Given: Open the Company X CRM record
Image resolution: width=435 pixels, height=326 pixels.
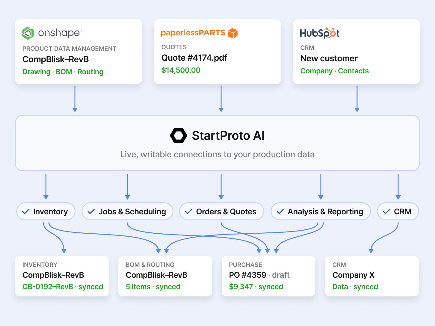Looking at the screenshot, I should (353, 275).
